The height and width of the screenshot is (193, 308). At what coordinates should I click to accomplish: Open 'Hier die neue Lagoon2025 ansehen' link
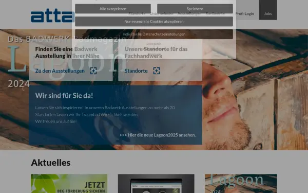coord(158,135)
